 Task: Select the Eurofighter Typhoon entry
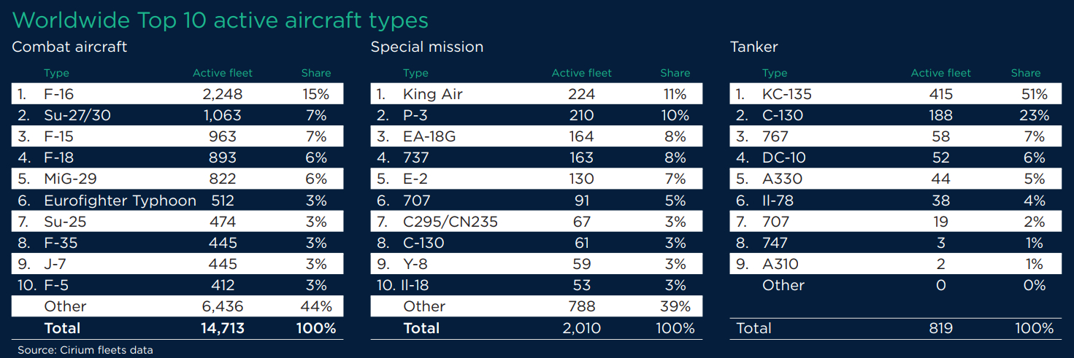click(120, 201)
